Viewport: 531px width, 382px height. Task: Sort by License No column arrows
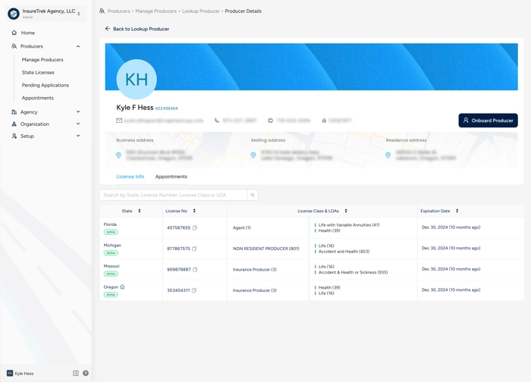[194, 211]
